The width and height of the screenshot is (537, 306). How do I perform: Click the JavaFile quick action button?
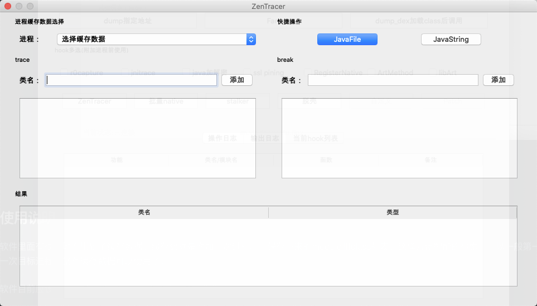coord(347,40)
